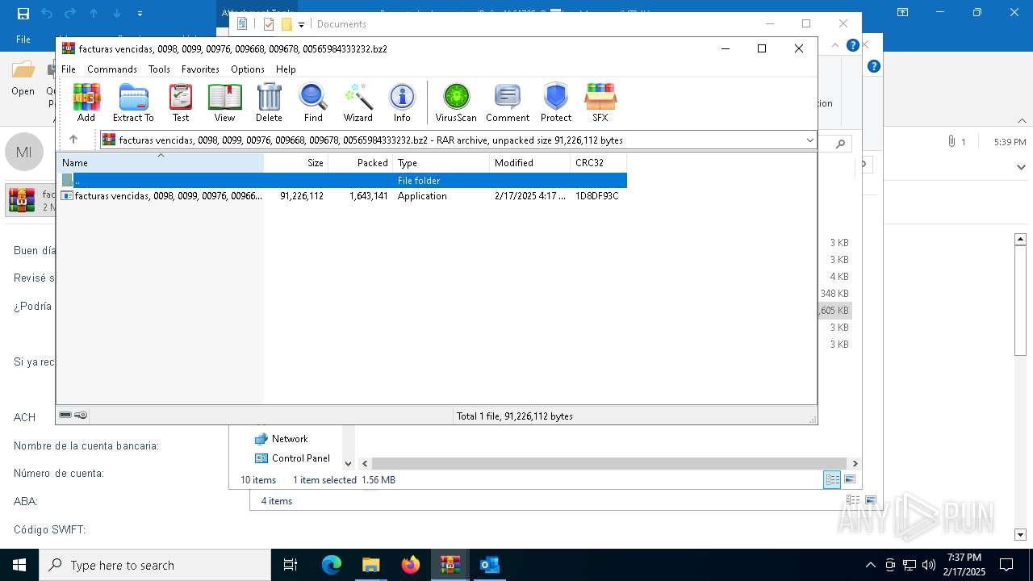Expand the archive path dropdown

(x=809, y=140)
